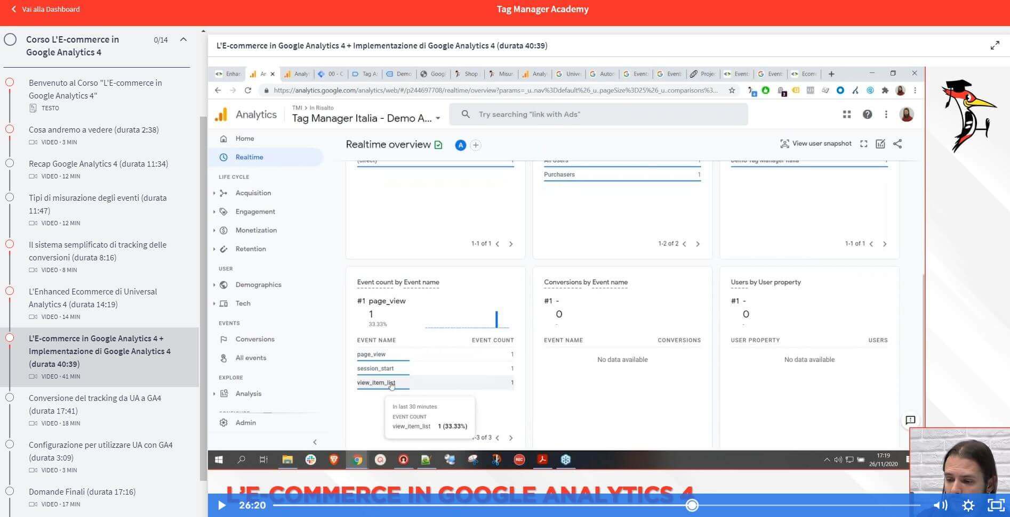
Task: Open lesson Benvenuto al Corso
Action: [x=95, y=89]
